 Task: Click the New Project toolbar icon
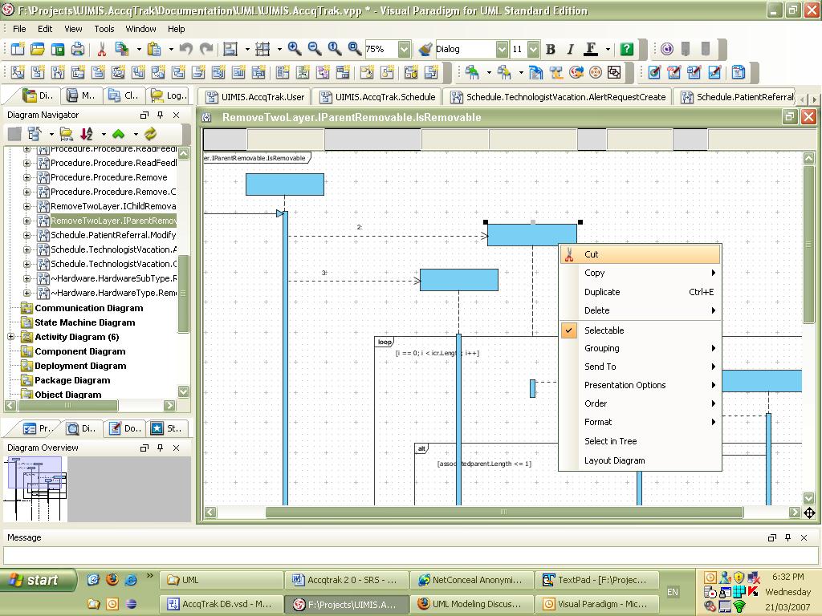18,49
